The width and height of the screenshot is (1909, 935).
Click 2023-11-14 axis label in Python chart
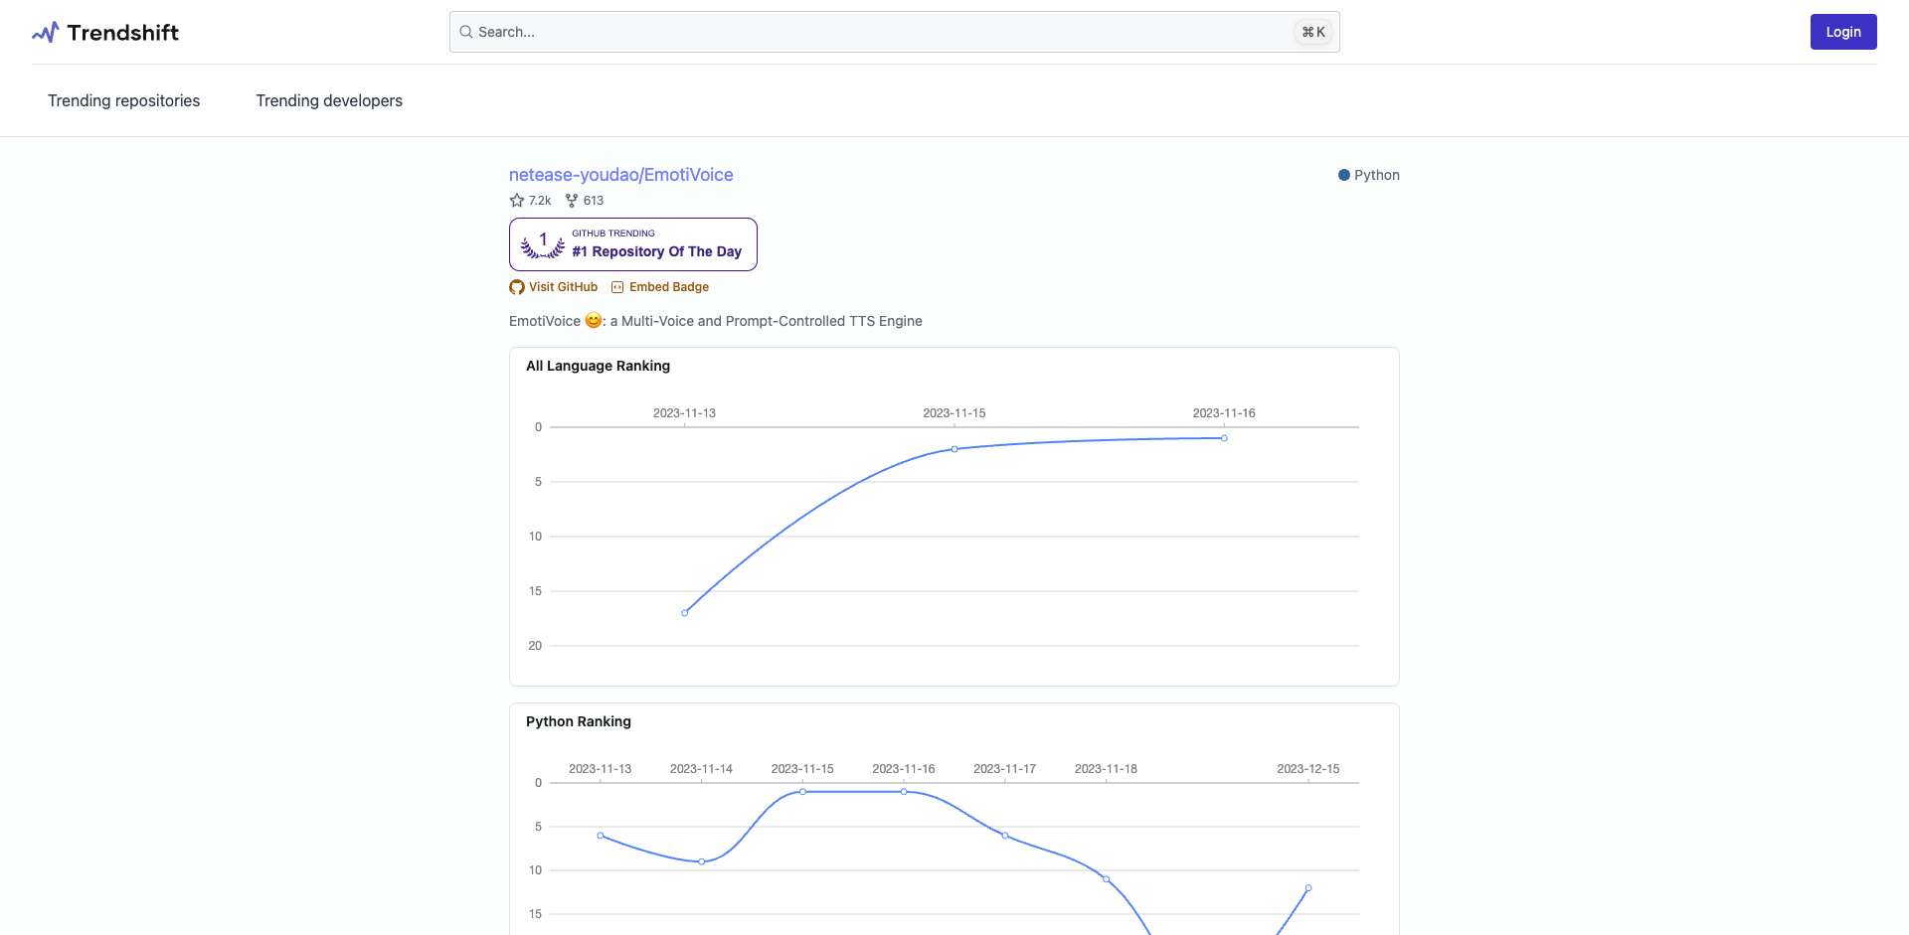[701, 769]
